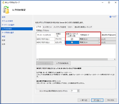Click scroll right arrow of replica grid

(115, 59)
